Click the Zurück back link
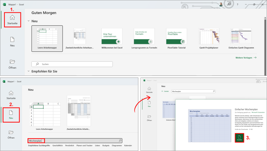 (x=165, y=92)
